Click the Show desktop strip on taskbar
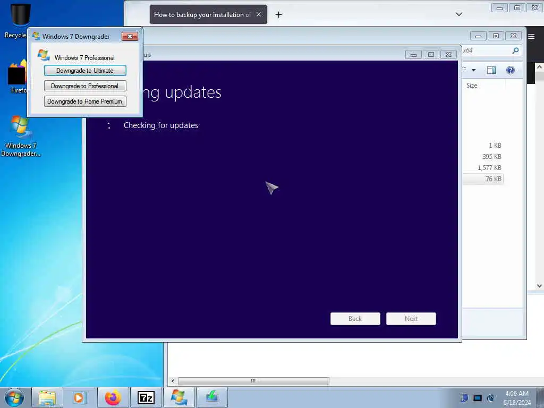The height and width of the screenshot is (408, 544). pos(540,397)
